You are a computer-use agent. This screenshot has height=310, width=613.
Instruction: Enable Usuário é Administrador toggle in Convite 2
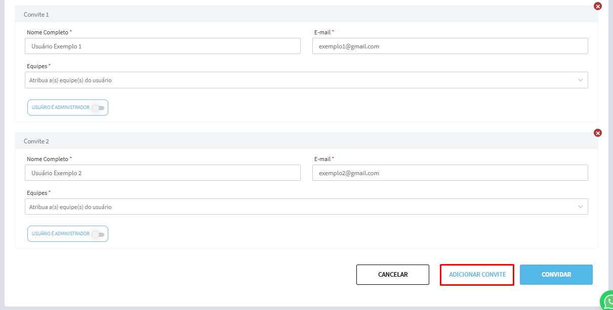click(x=98, y=234)
